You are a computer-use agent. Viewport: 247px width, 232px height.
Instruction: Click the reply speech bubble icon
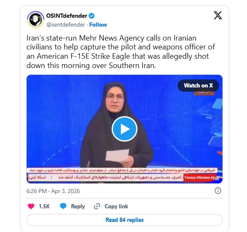(63, 206)
